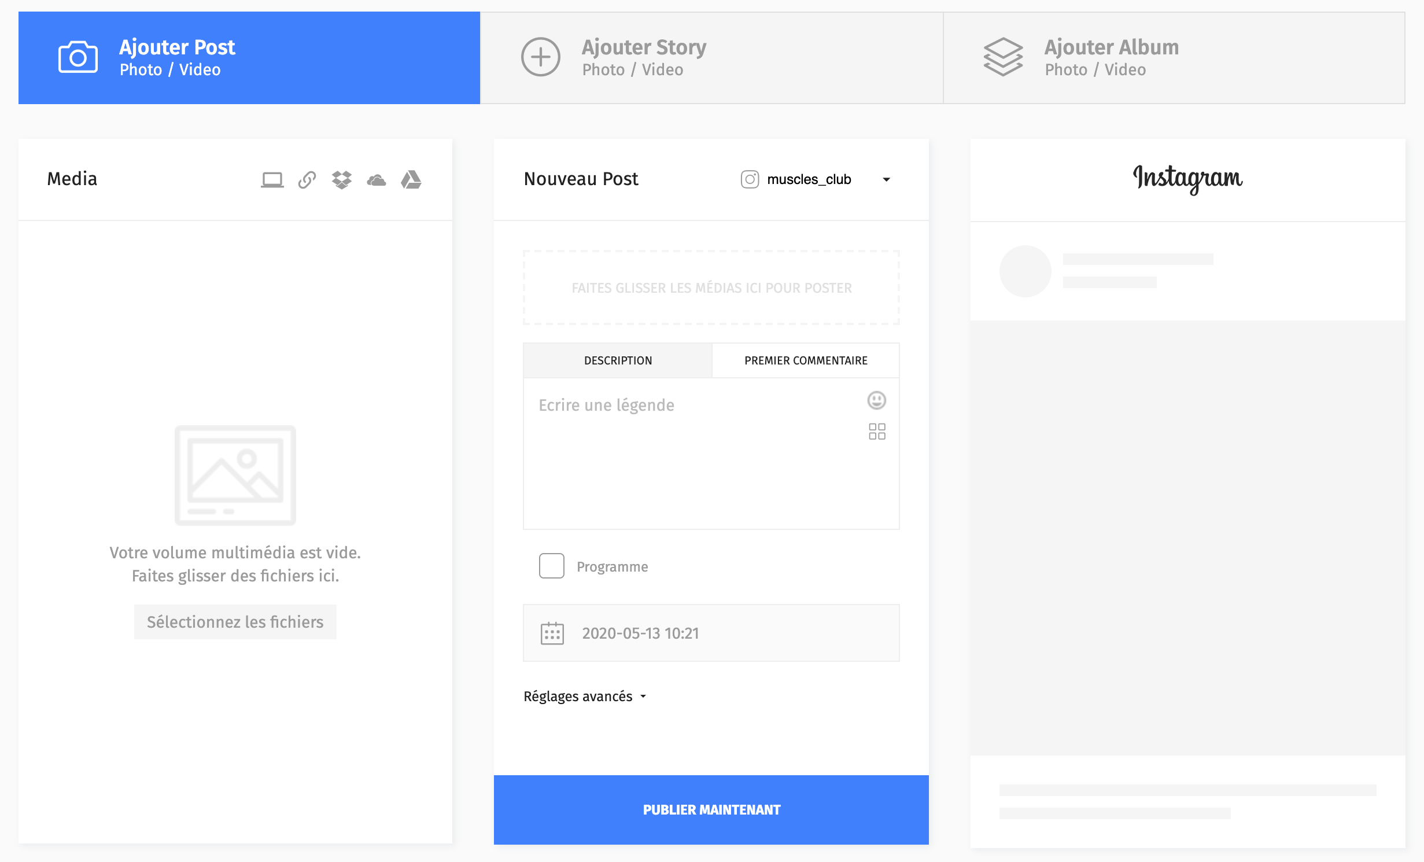The width and height of the screenshot is (1424, 862).
Task: Import media from OneDrive cloud icon
Action: (377, 180)
